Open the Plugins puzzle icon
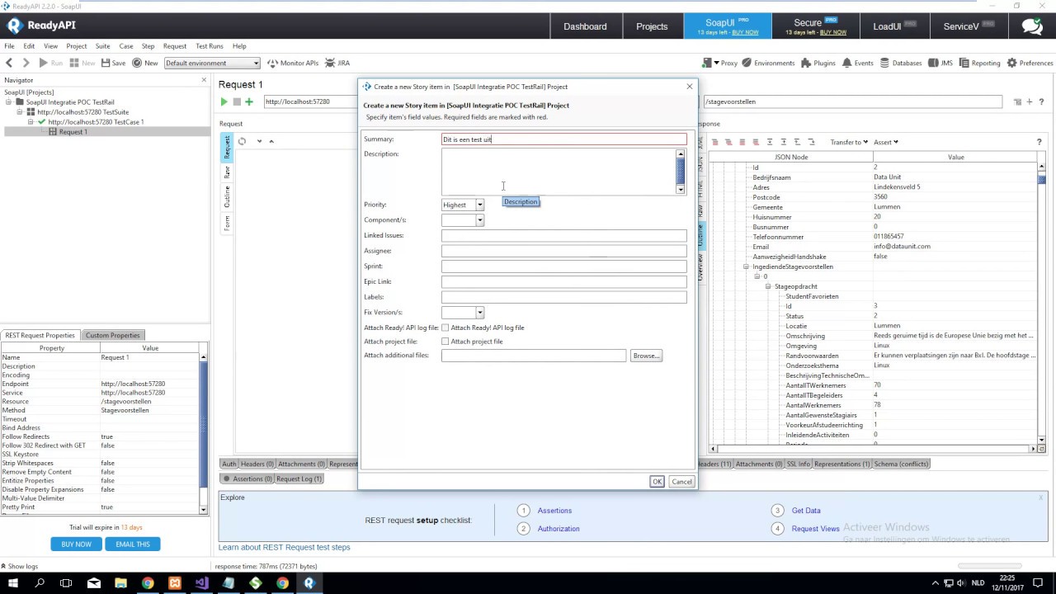This screenshot has height=594, width=1056. pyautogui.click(x=806, y=63)
